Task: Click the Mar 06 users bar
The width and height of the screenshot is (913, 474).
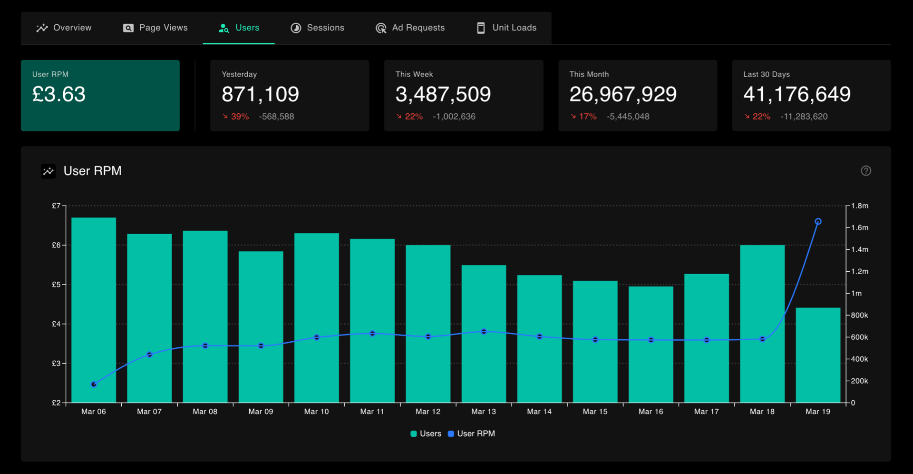Action: click(x=94, y=310)
